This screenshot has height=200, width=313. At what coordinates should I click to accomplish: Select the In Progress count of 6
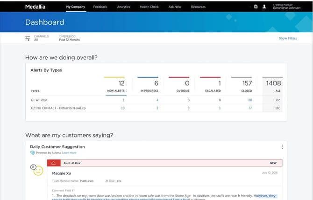(156, 83)
